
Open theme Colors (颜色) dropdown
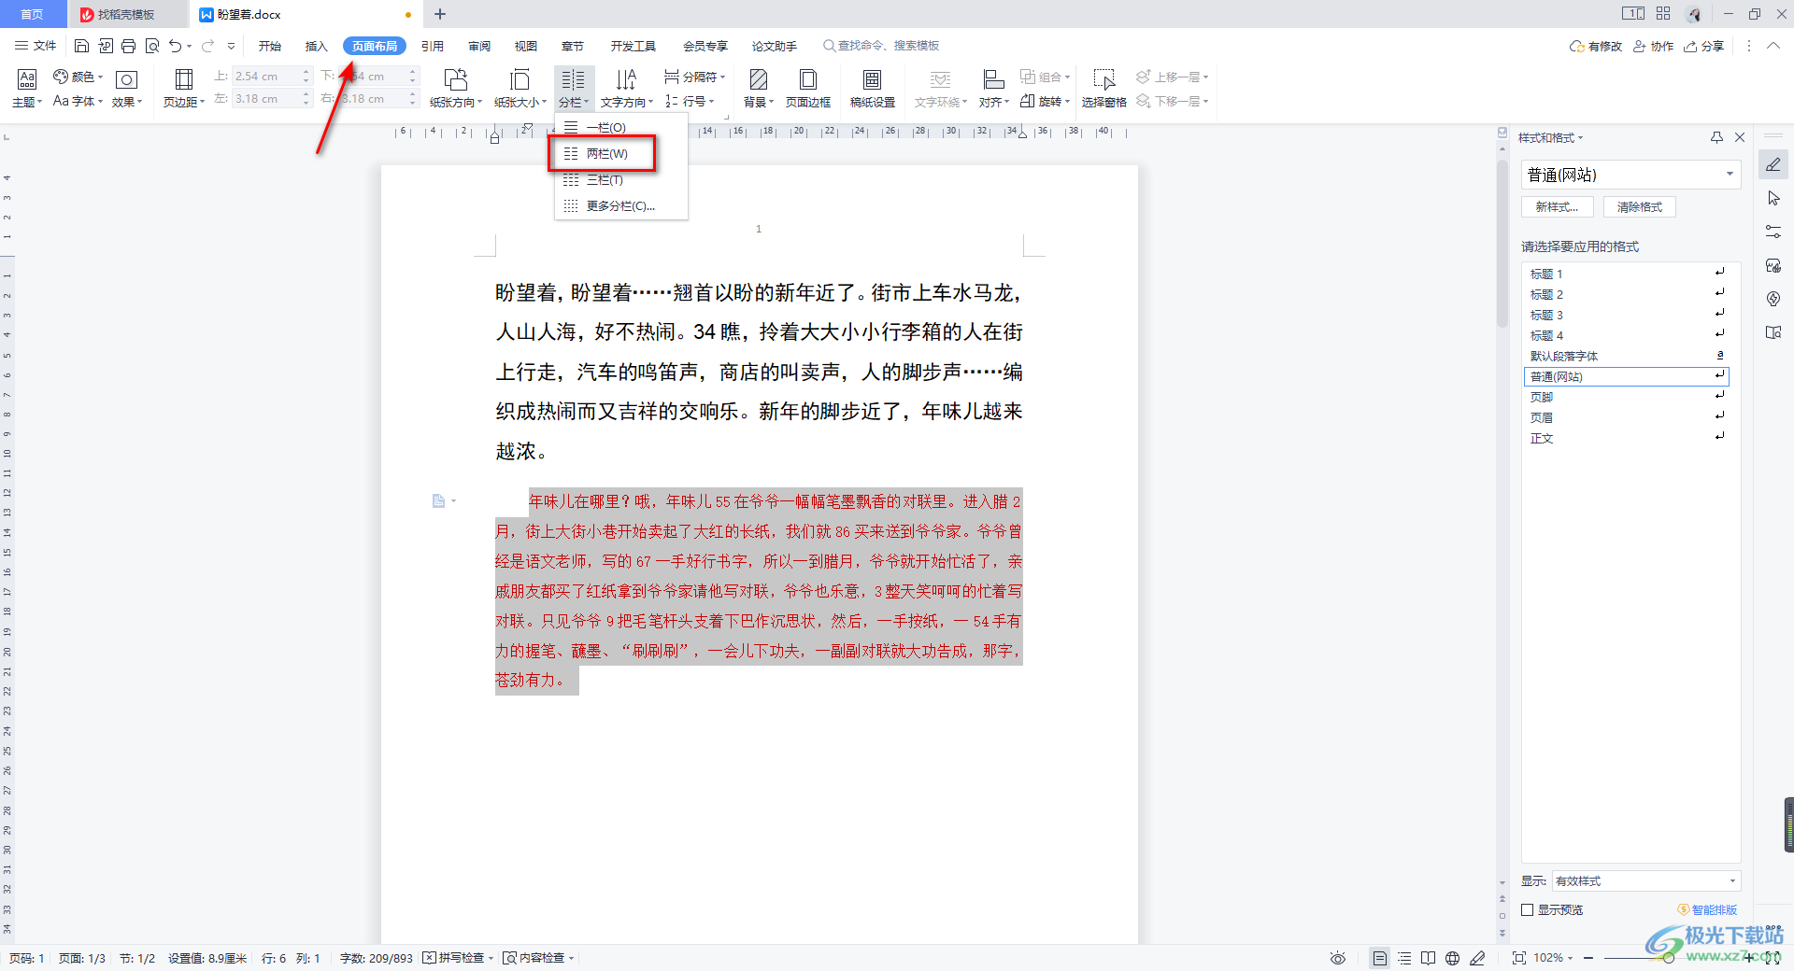pyautogui.click(x=78, y=77)
